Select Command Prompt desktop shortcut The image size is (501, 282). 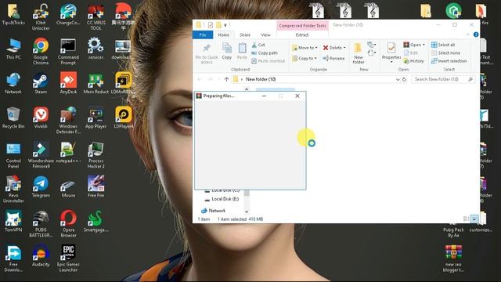tap(68, 51)
